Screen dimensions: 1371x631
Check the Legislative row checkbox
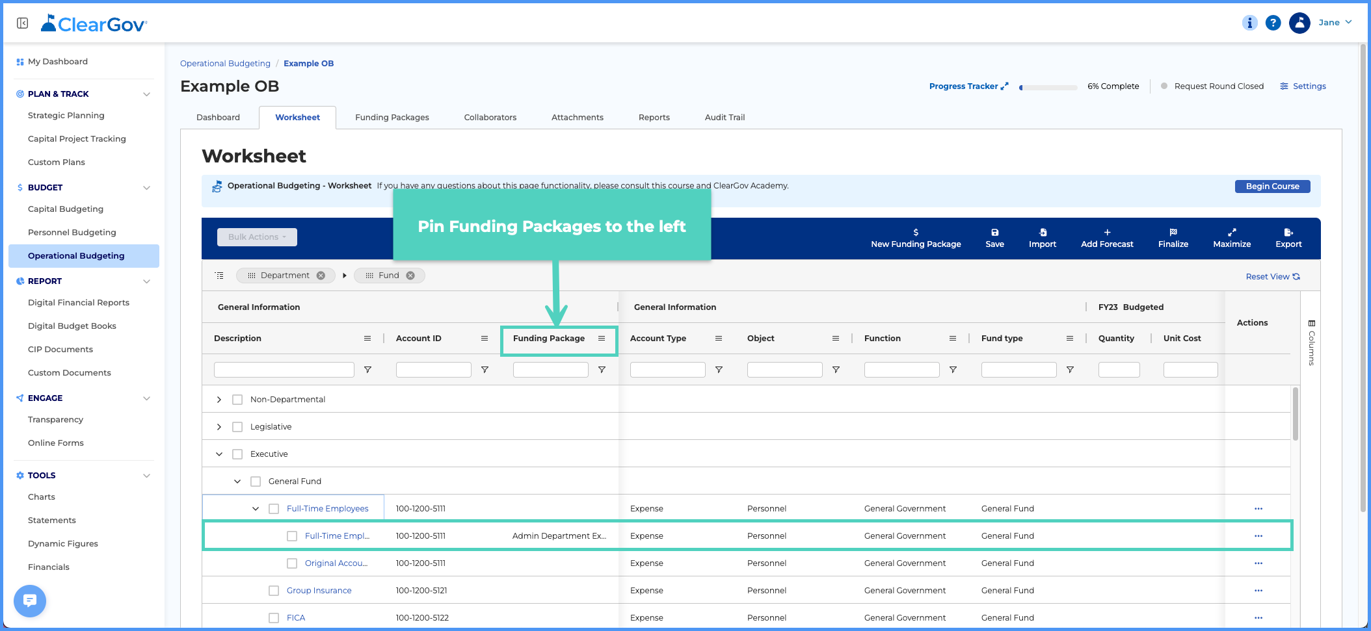pyautogui.click(x=237, y=427)
